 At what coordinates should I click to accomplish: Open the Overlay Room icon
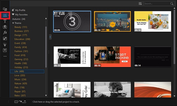coord(5,39)
